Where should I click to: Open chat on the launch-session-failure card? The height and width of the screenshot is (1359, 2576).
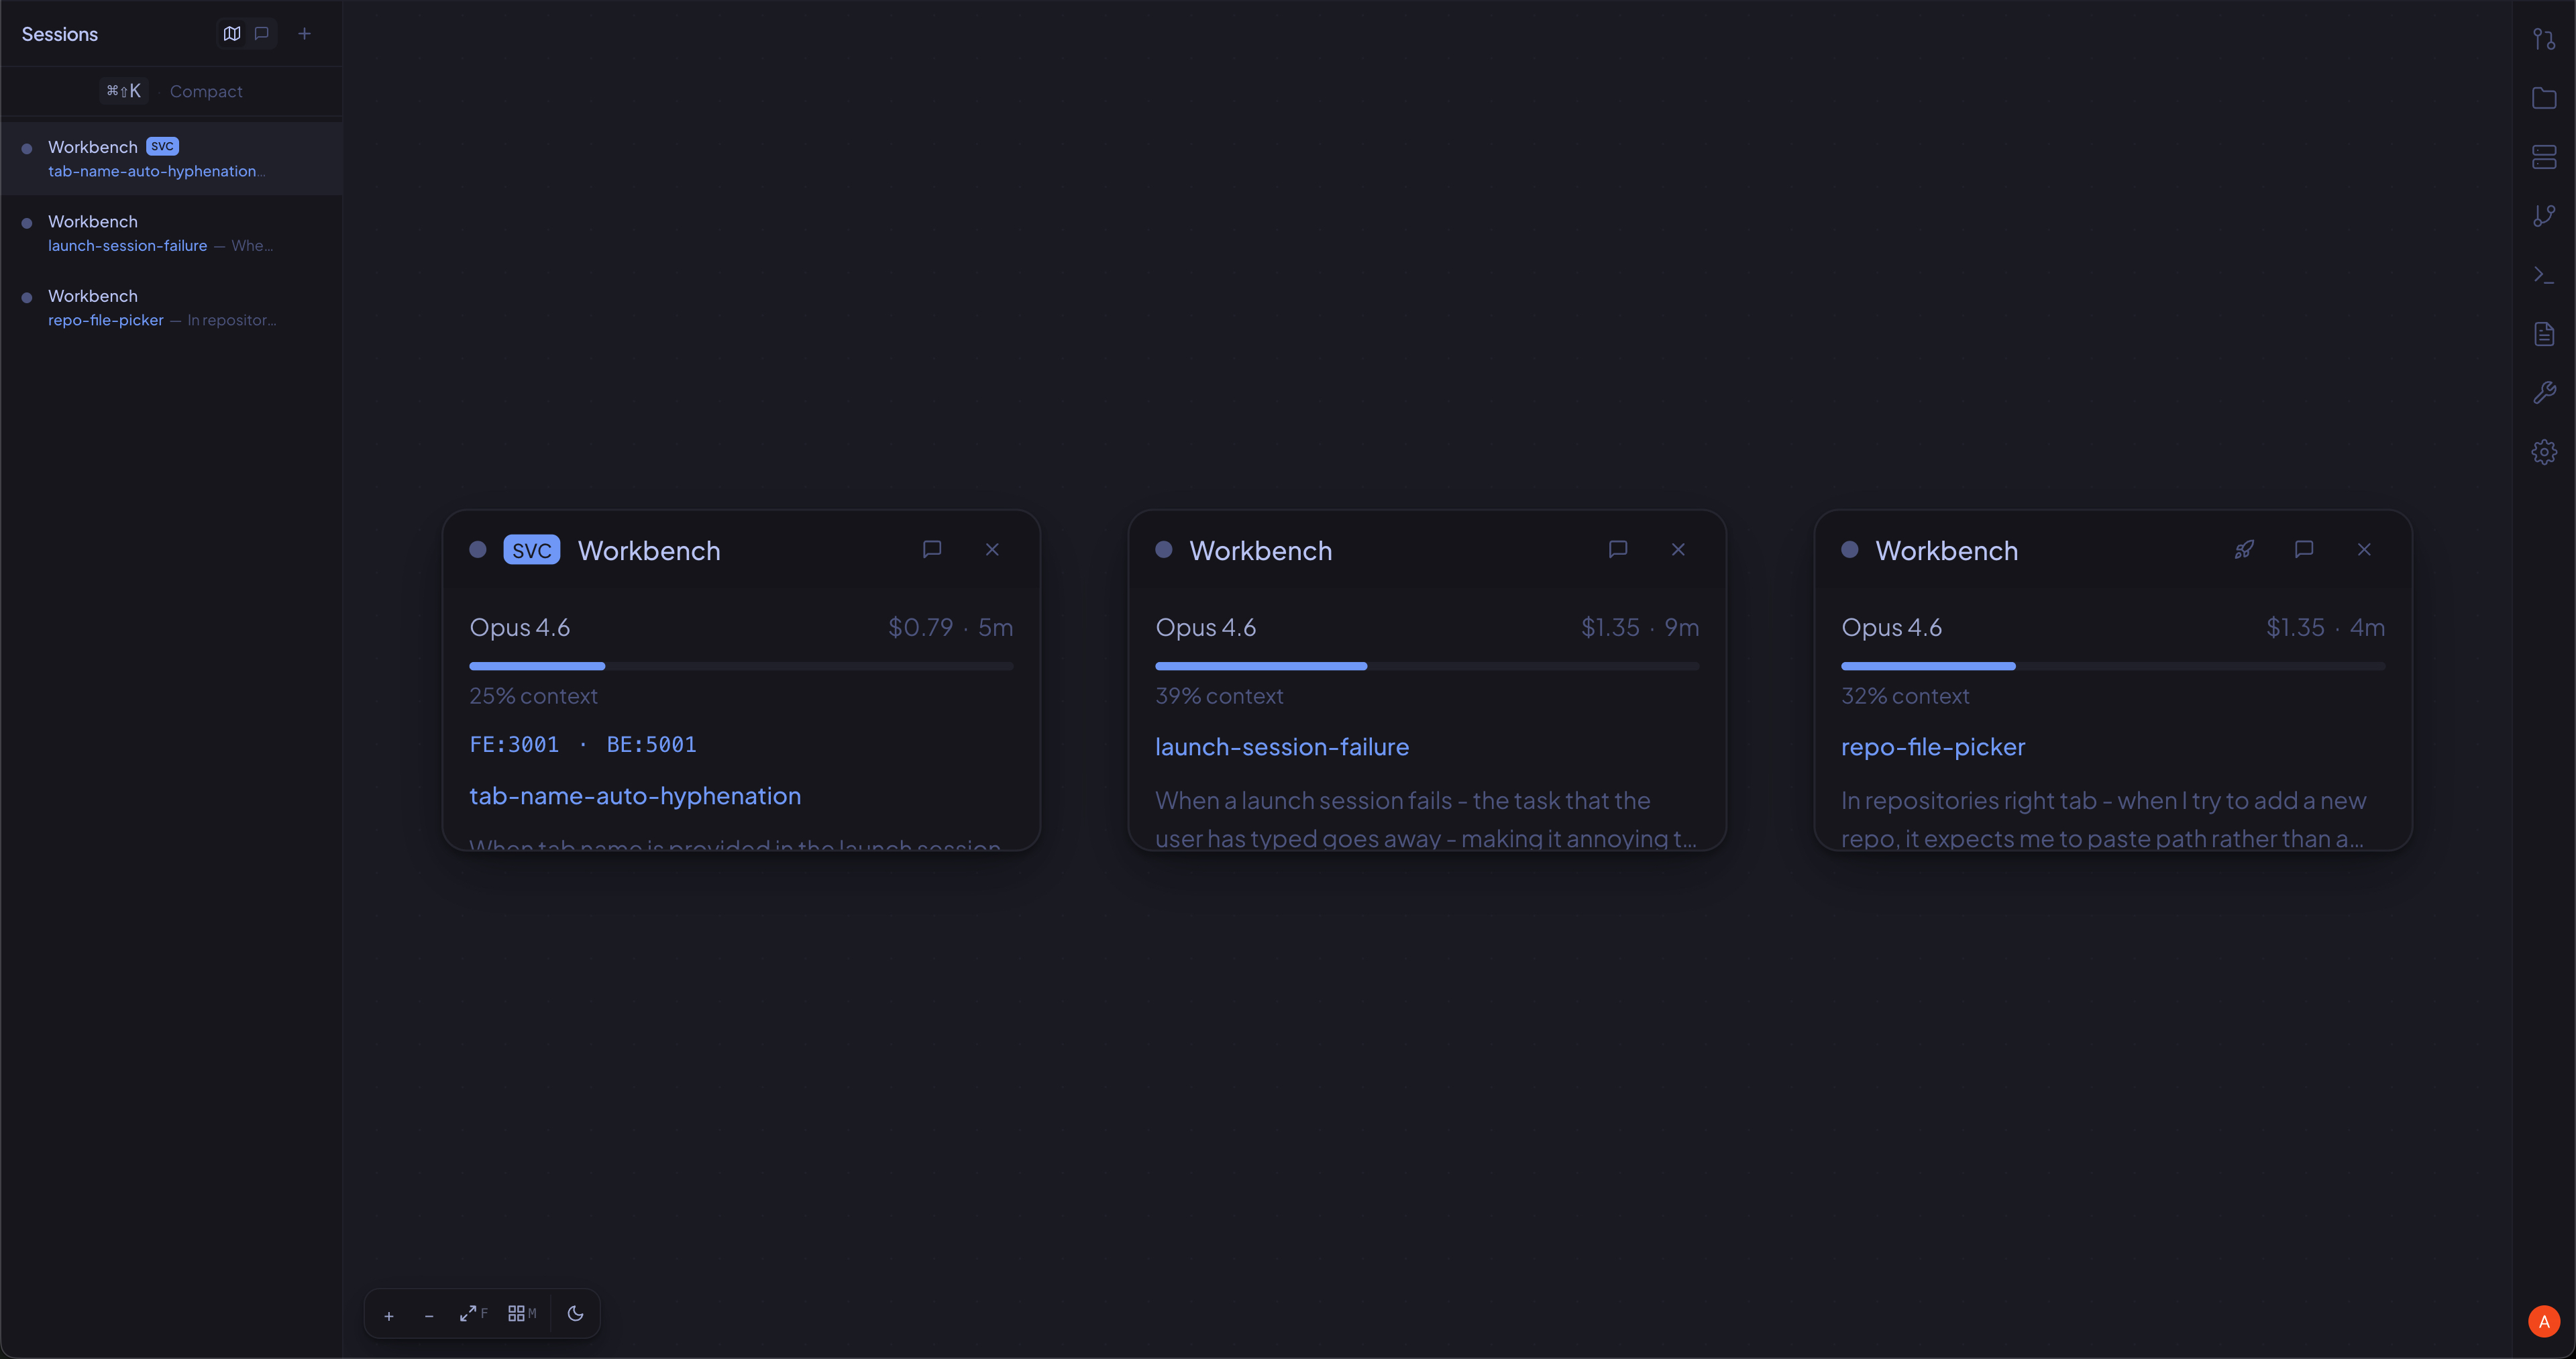pyautogui.click(x=1619, y=549)
